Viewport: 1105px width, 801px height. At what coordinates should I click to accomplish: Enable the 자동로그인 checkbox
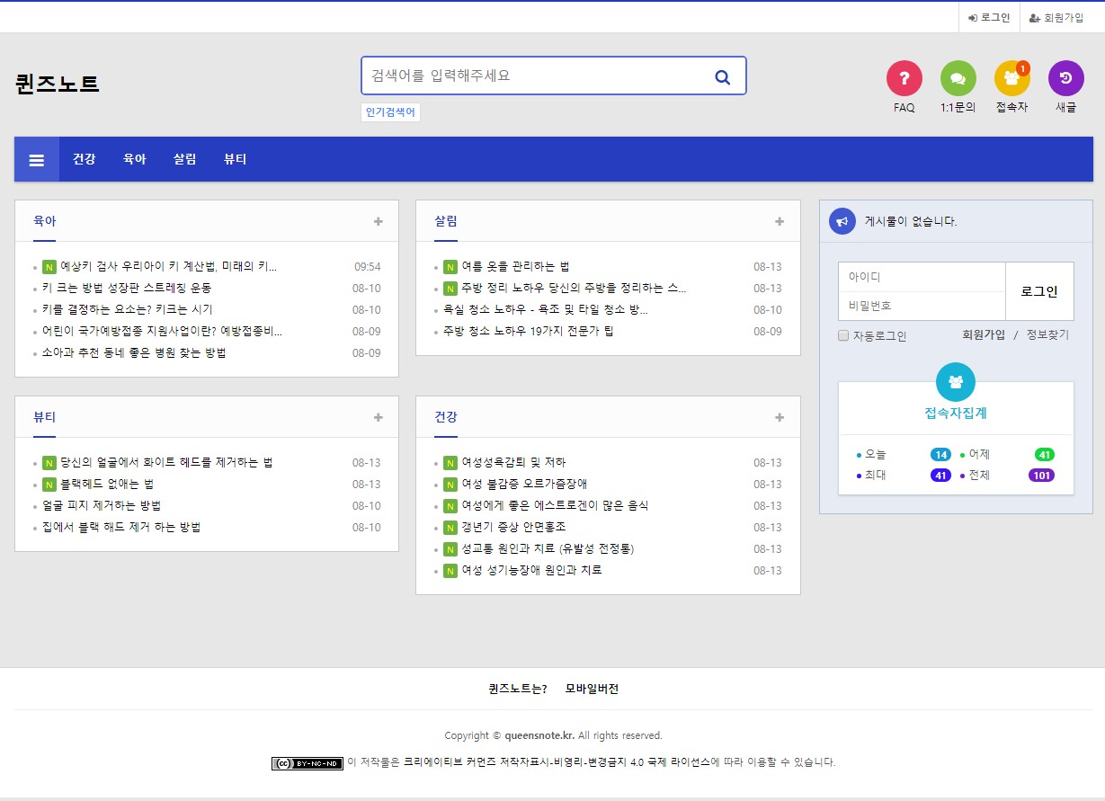pos(843,336)
